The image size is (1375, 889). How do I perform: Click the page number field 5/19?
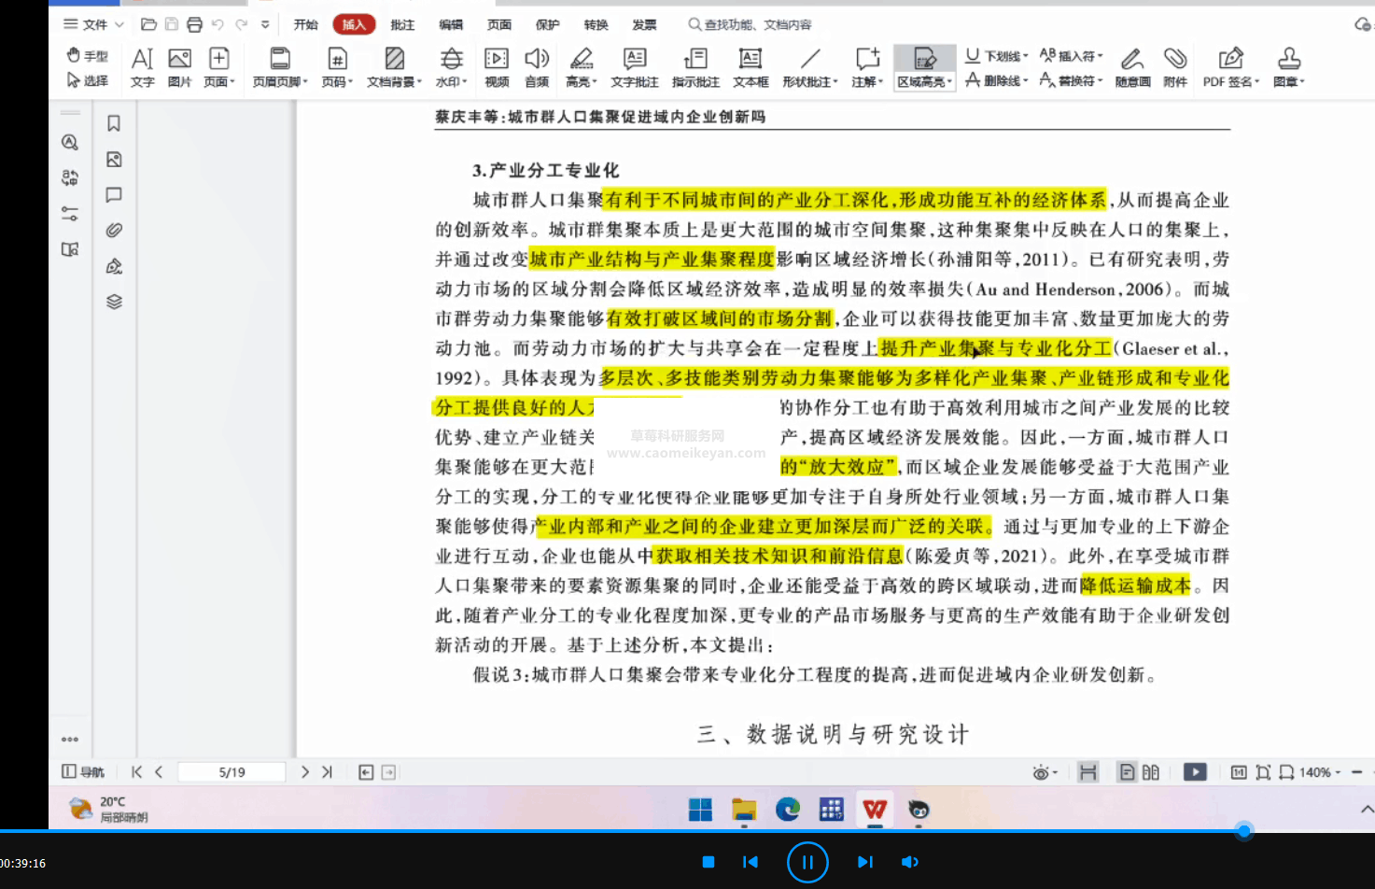click(232, 772)
